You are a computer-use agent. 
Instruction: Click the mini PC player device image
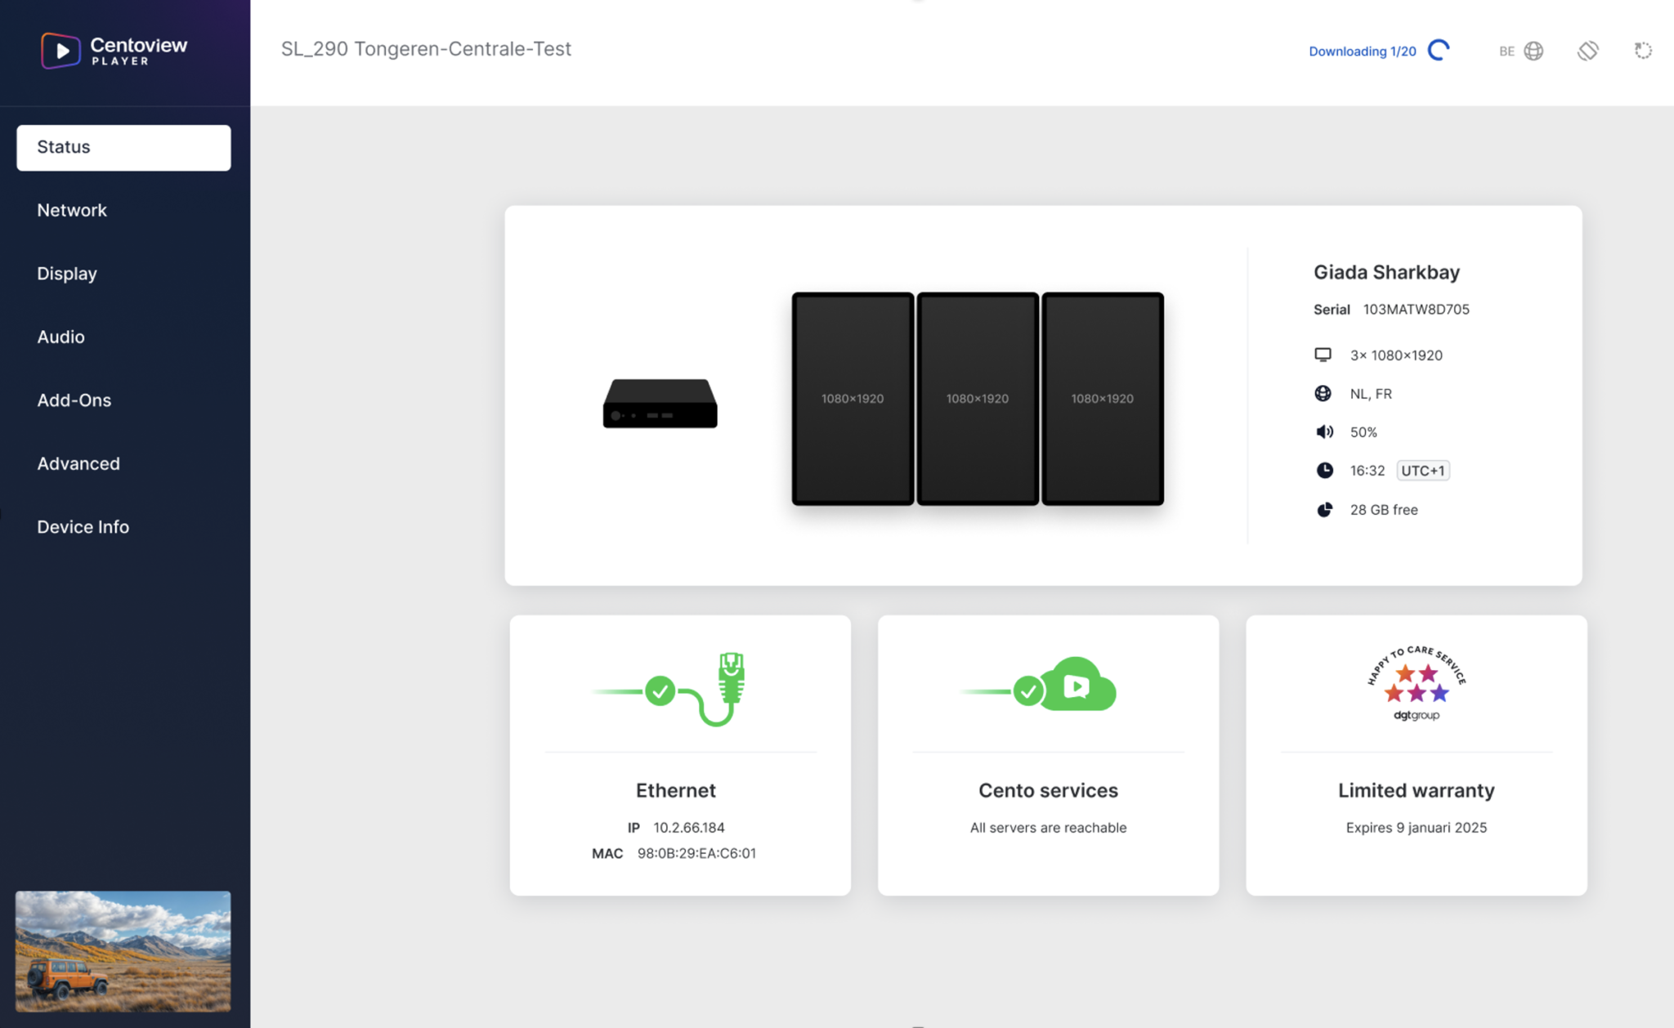tap(660, 403)
